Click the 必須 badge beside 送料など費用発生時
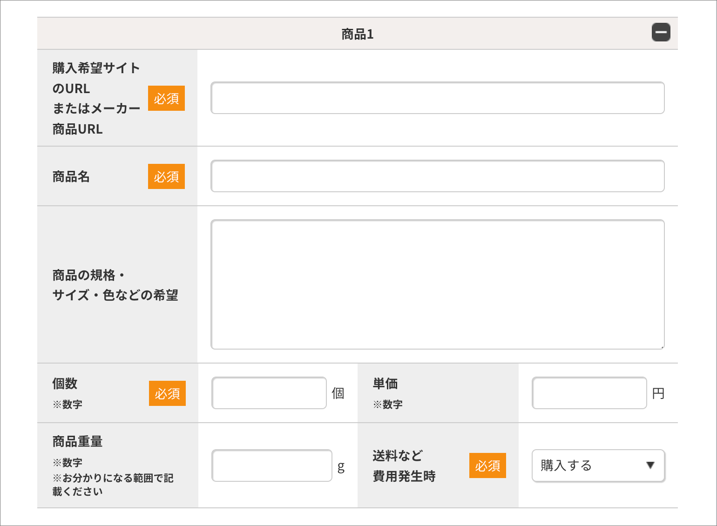This screenshot has height=526, width=717. pos(487,465)
